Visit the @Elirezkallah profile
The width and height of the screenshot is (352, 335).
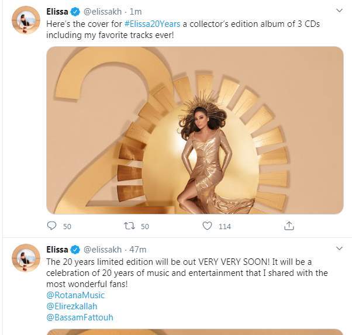point(73,306)
